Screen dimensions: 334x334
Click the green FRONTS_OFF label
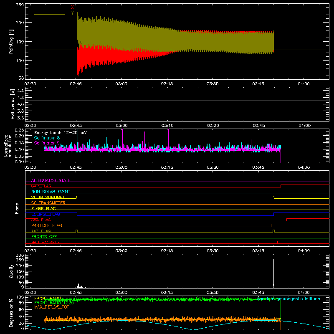point(44,236)
